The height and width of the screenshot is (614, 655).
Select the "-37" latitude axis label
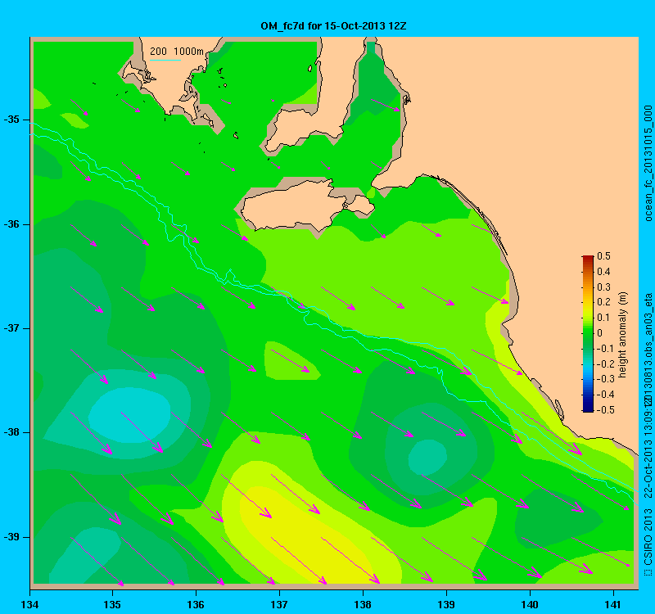point(11,328)
